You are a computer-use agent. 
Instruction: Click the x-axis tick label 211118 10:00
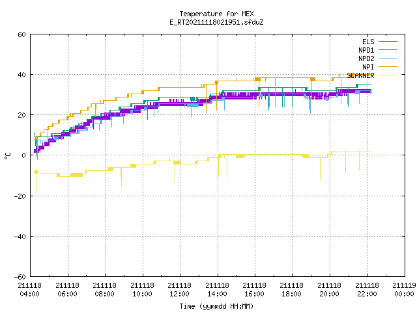point(143,290)
